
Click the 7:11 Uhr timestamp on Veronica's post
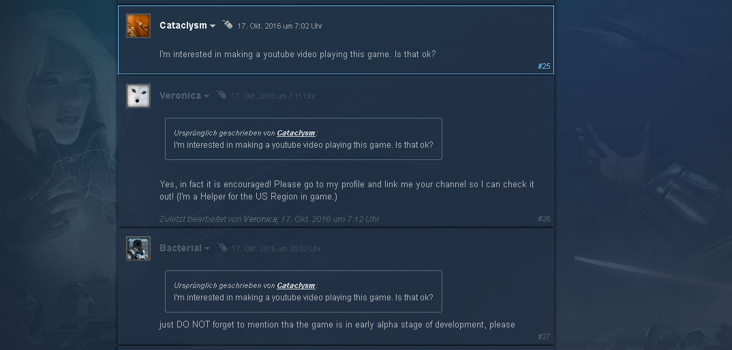[273, 96]
